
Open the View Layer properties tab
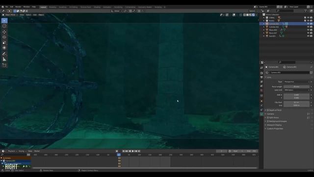pos(262,82)
